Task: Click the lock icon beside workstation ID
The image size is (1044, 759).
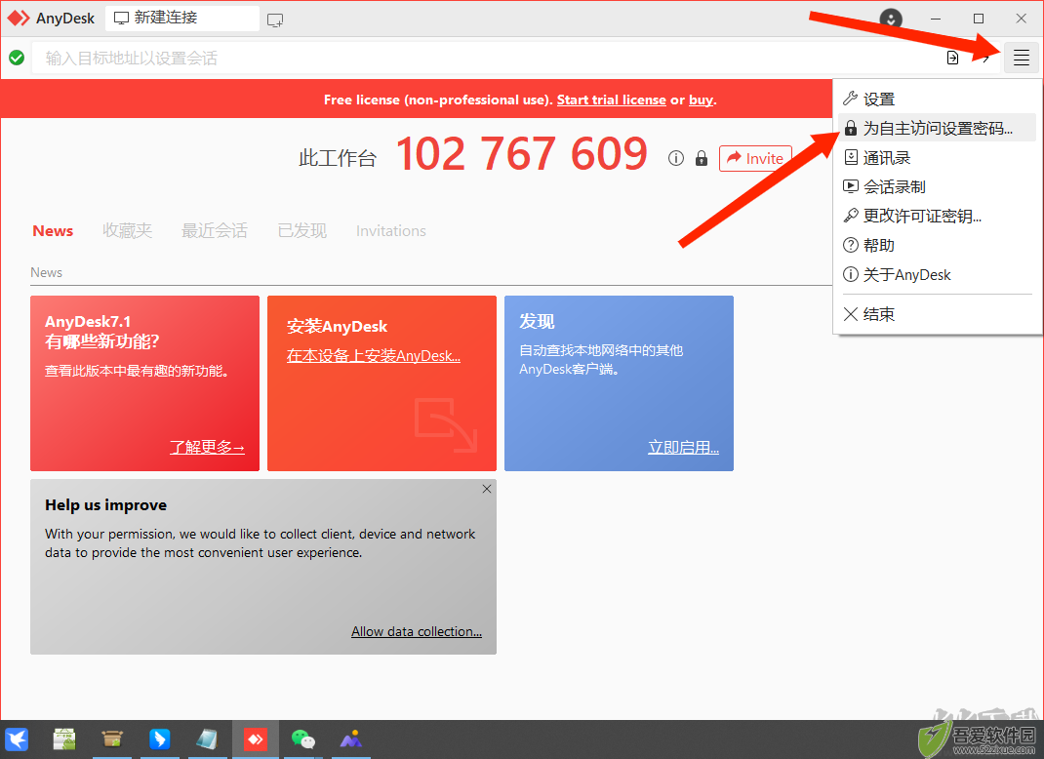Action: pyautogui.click(x=702, y=158)
